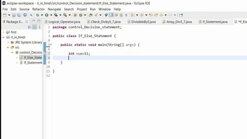Toggle Mark Occurrences in toolbar
This screenshot has width=247, height=139.
pyautogui.click(x=112, y=15)
